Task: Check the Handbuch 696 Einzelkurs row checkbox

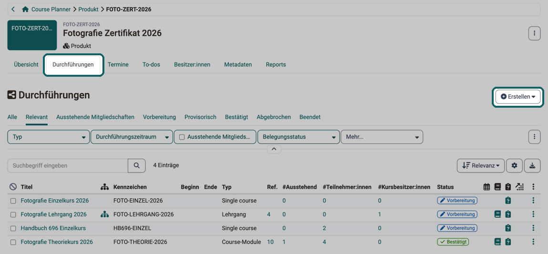Action: [x=13, y=228]
